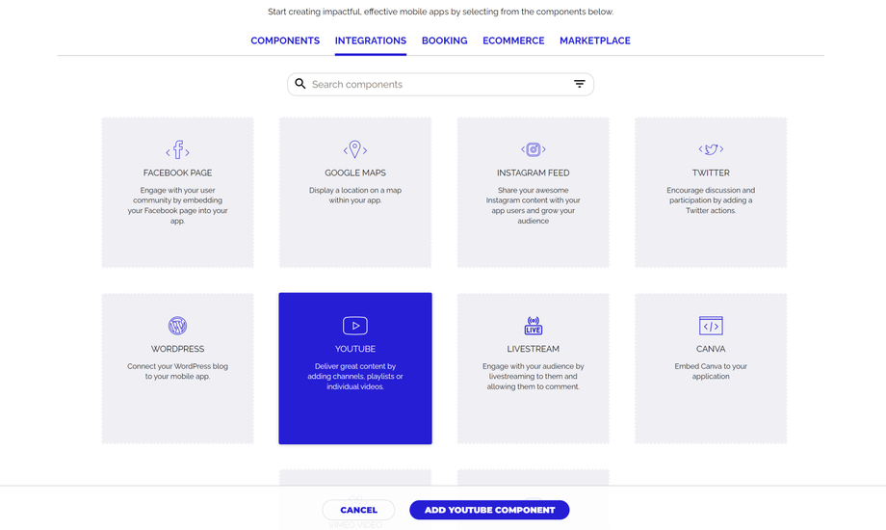Open the filter options icon
886x530 pixels.
coord(579,84)
